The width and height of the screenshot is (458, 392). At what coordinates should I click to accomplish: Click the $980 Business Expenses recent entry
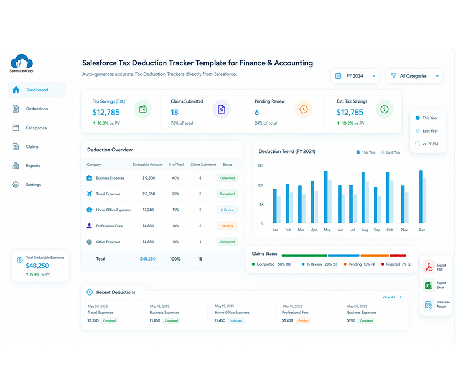[362, 314]
